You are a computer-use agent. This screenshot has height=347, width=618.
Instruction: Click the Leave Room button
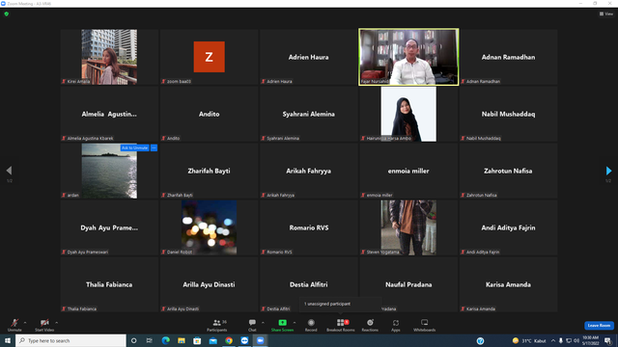point(599,326)
